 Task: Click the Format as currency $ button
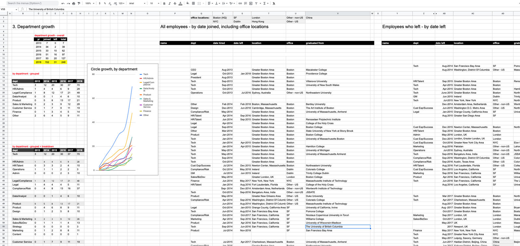[x=99, y=3]
